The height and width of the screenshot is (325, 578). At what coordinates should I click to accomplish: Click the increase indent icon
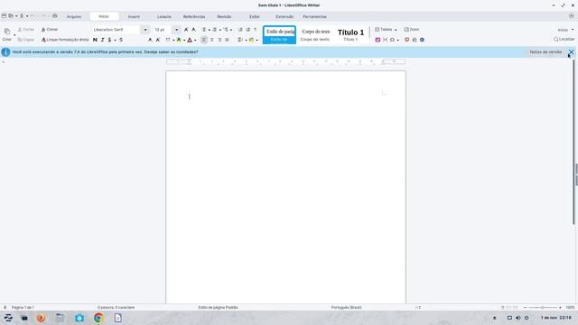click(x=240, y=30)
